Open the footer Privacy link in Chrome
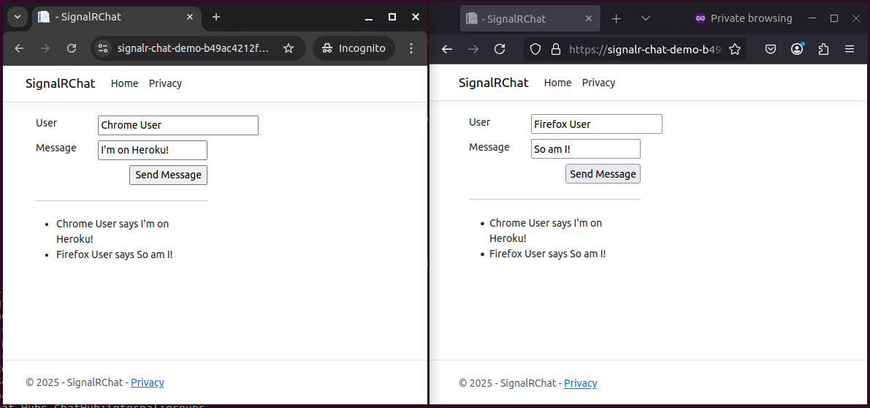 tap(148, 382)
